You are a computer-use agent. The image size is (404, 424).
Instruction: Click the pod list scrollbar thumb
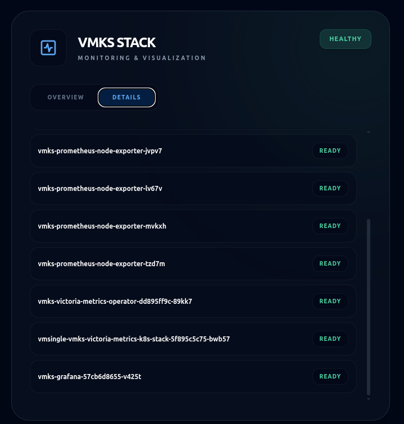pos(368,307)
